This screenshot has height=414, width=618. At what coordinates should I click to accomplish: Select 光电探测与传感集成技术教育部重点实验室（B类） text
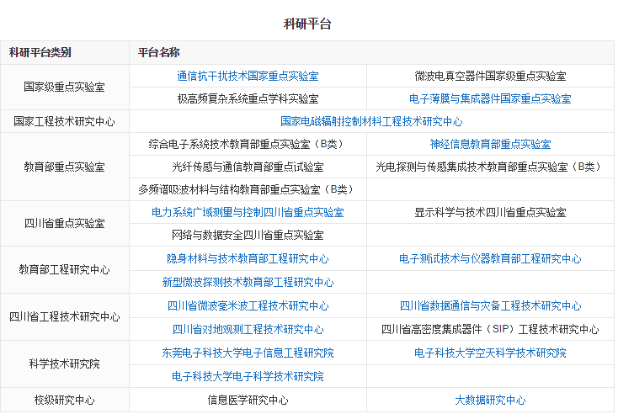(x=490, y=167)
